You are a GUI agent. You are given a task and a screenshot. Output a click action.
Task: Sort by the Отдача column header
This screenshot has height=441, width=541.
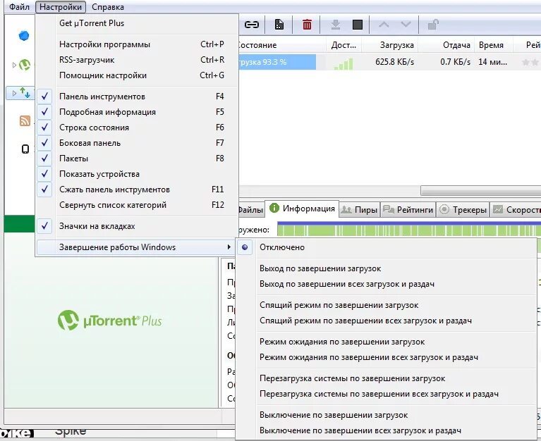coord(446,45)
